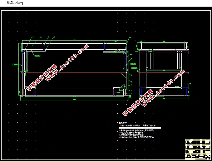Screen dimensions: 212x162
Task: Select the overall bottom dimension line of the front view
Action: [74, 100]
